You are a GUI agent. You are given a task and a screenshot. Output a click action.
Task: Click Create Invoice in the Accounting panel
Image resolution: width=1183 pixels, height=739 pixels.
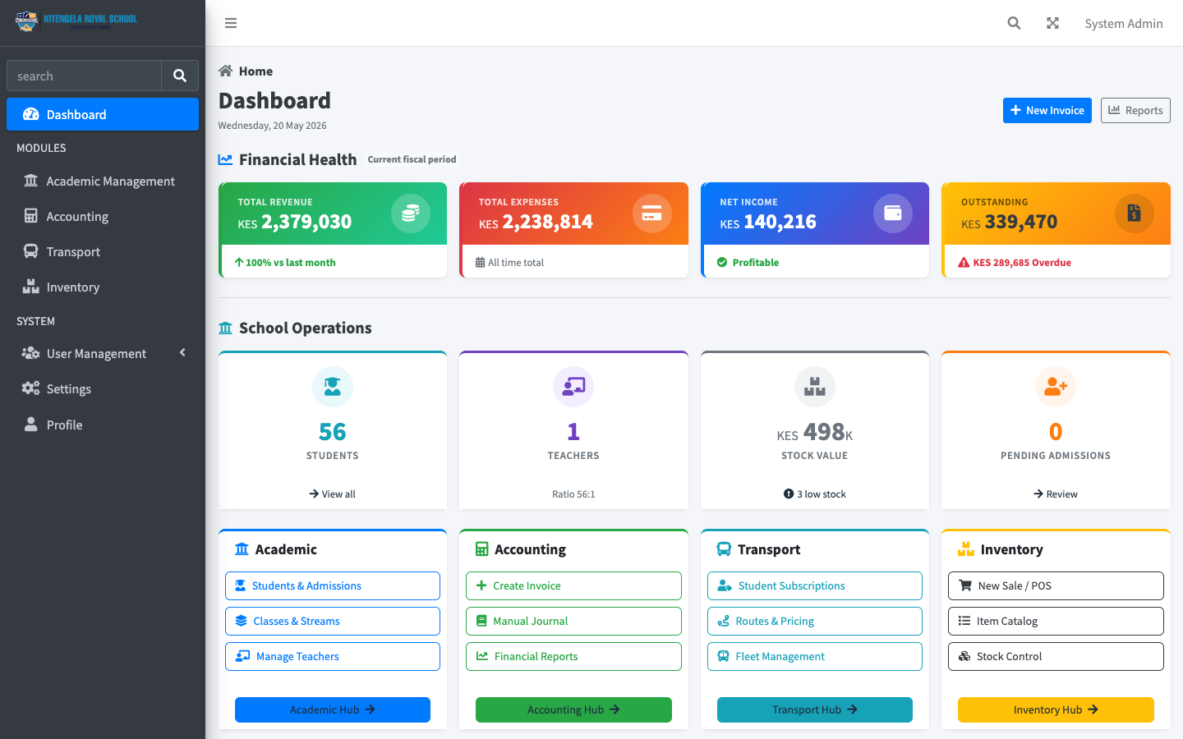pyautogui.click(x=573, y=585)
